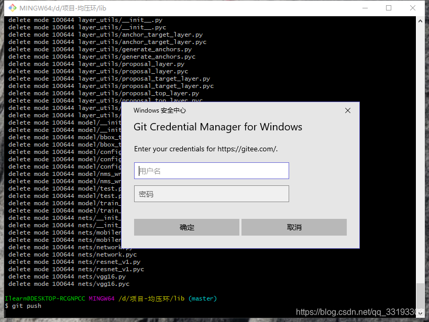Click the window title 'MINGW64:/d/项目-均压环/lib'

coord(63,8)
